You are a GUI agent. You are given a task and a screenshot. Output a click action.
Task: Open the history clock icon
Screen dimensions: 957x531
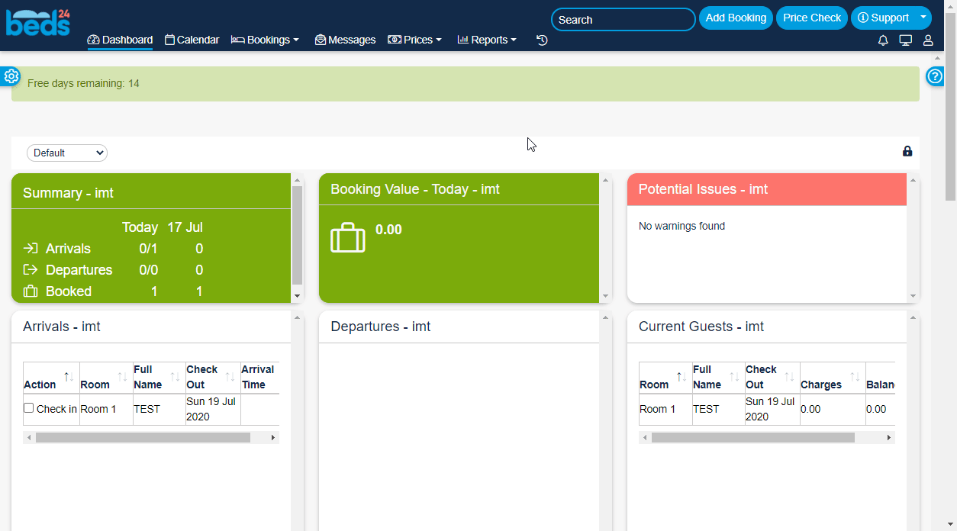click(x=542, y=40)
